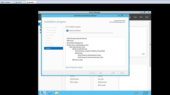This screenshot has width=170, height=95.
Task: Click the Previous button in wizard
Action: tap(92, 73)
